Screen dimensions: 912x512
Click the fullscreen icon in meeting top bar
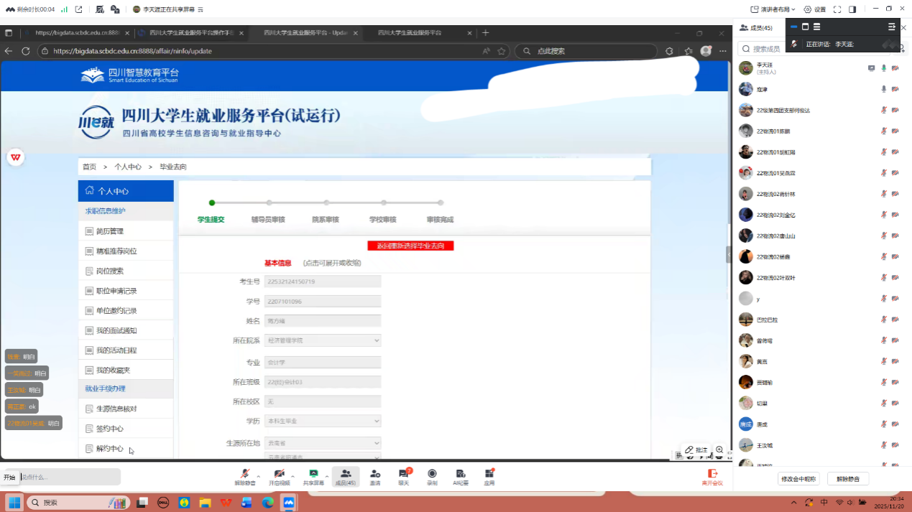(837, 9)
